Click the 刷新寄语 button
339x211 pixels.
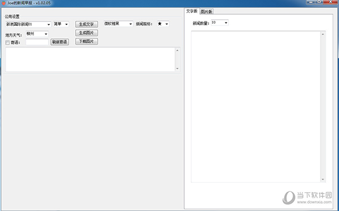tap(60, 42)
